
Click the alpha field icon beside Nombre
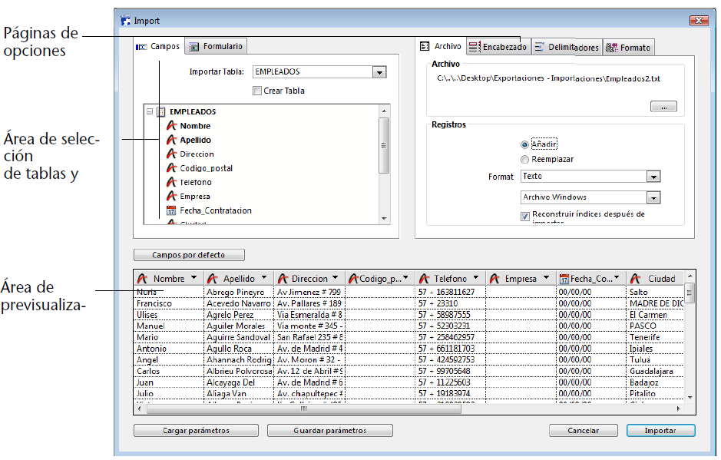click(172, 126)
